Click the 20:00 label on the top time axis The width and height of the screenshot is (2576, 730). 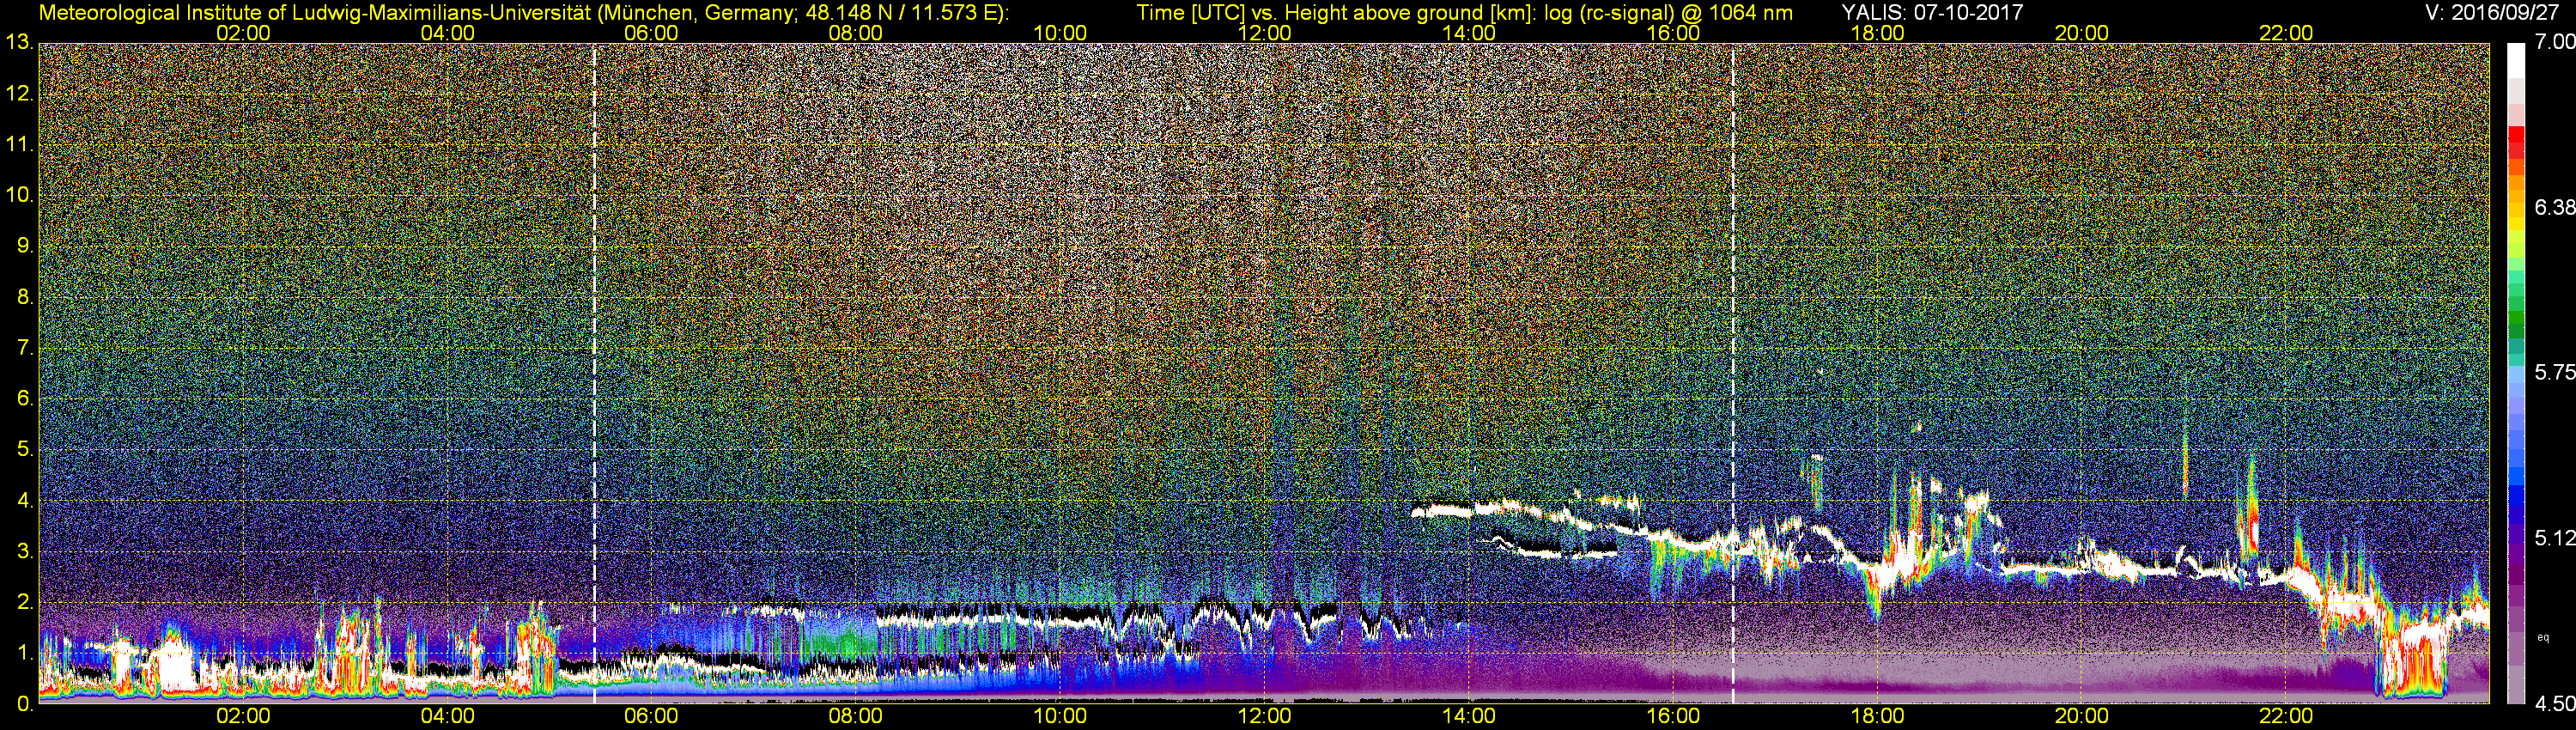[2082, 33]
